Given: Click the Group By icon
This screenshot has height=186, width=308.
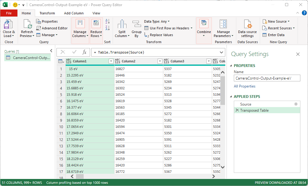Looking at the screenshot, I should click(136, 24).
